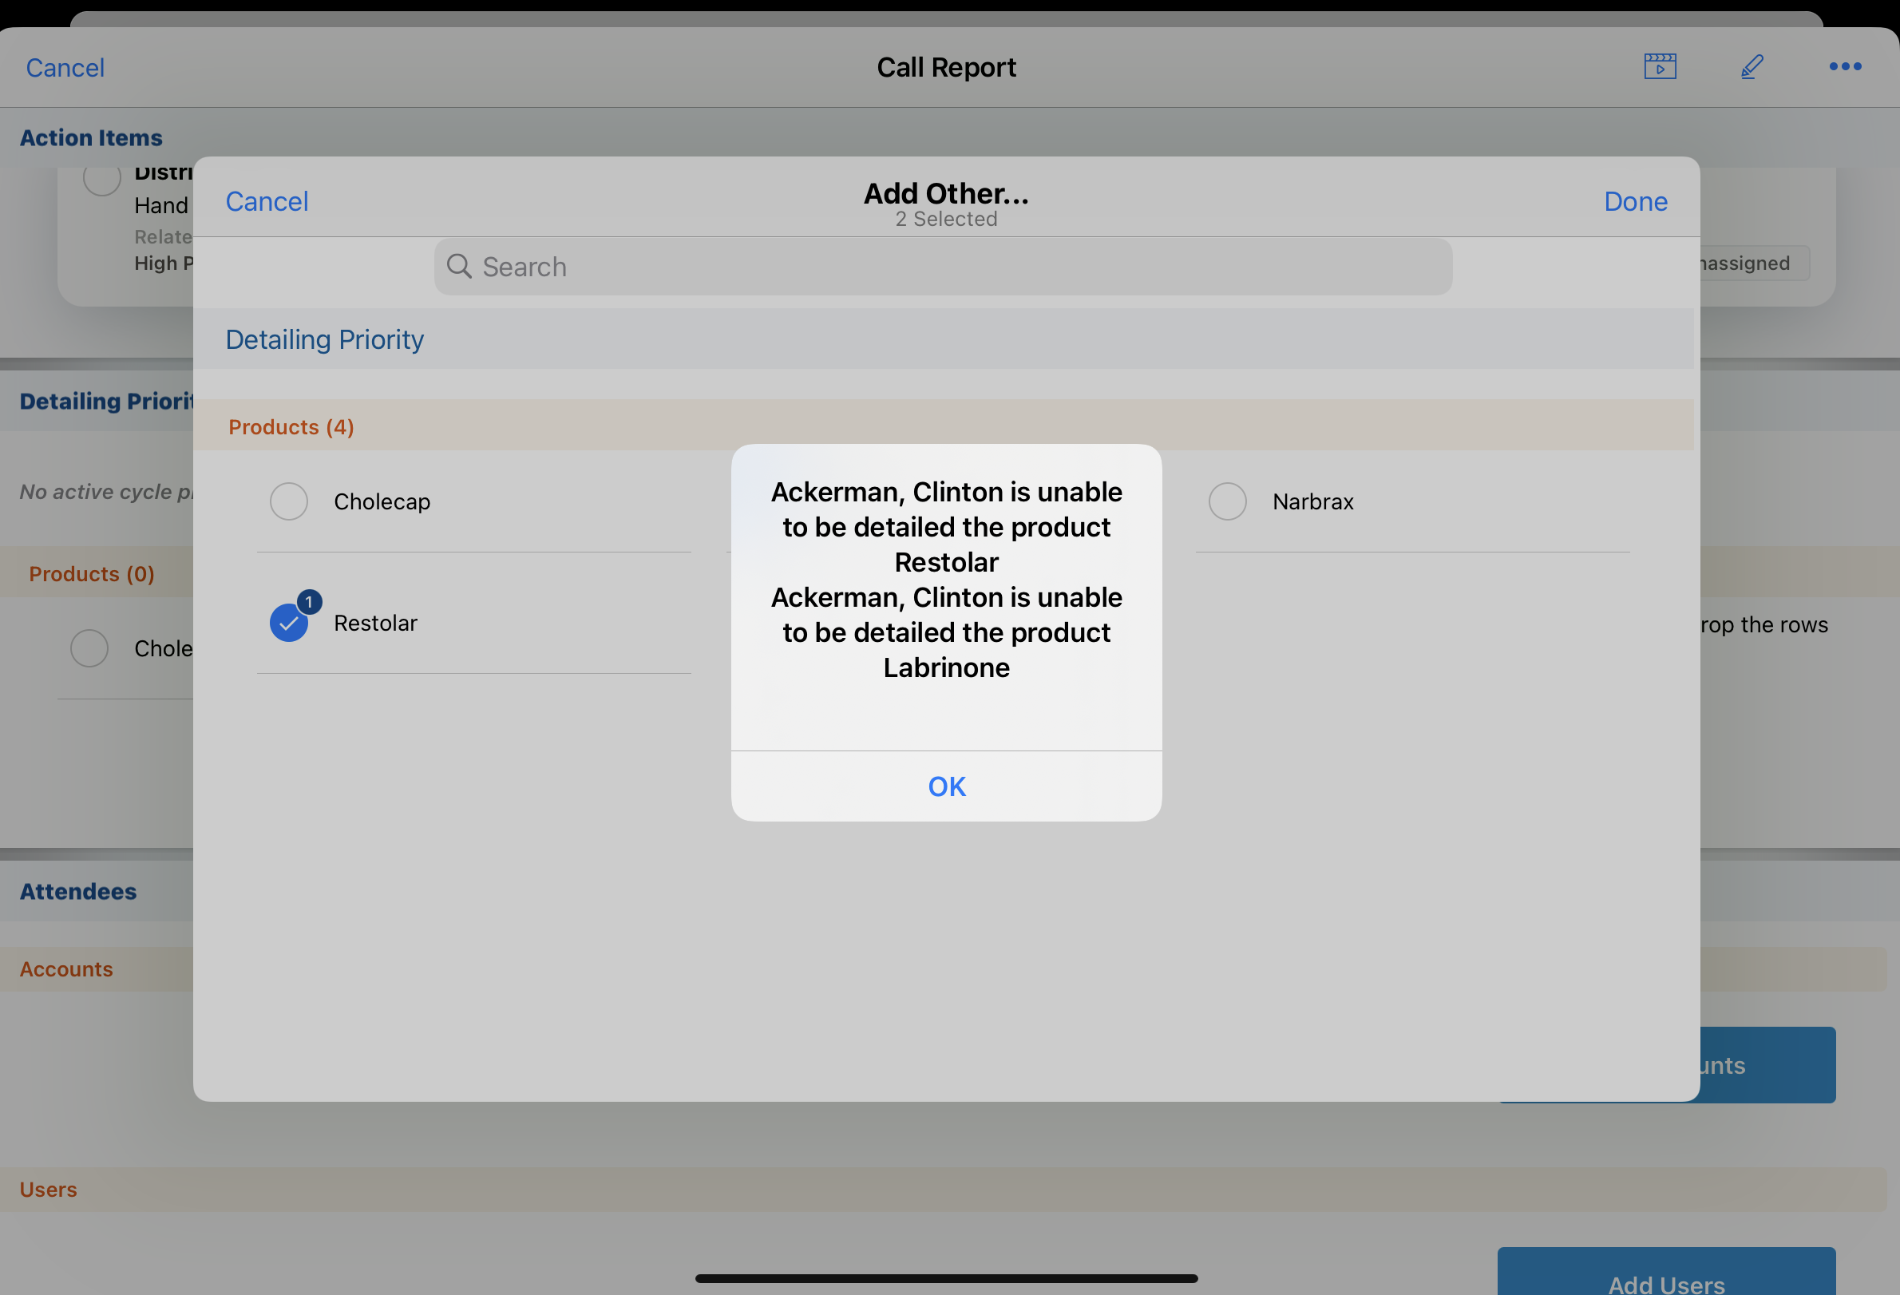Screen dimensions: 1900x1295
Task: Click the order badge on Restolar
Action: (x=309, y=602)
